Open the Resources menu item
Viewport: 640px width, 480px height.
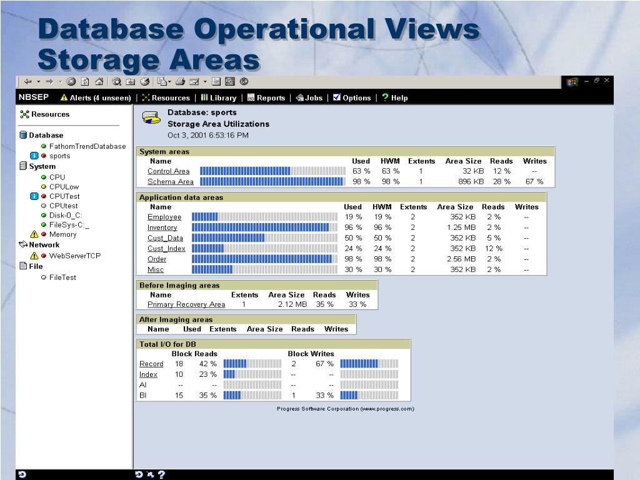point(166,97)
